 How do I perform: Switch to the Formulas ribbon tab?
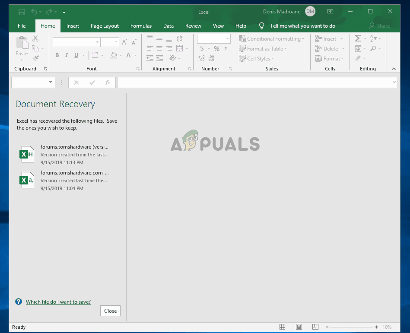[x=141, y=26]
